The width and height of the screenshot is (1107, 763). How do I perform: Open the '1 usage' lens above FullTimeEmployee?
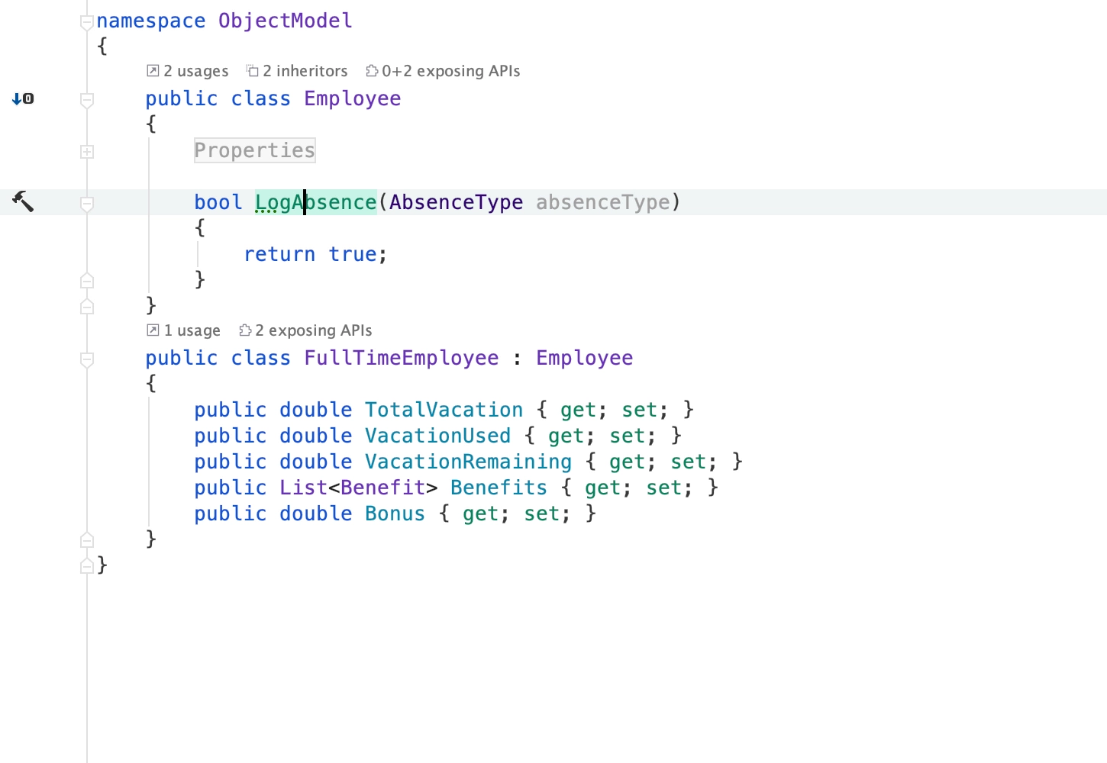(183, 330)
